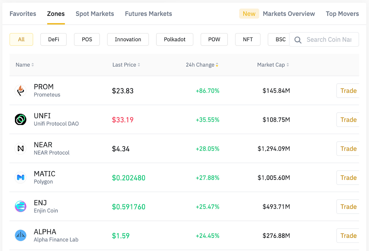Image resolution: width=369 pixels, height=251 pixels.
Task: Click the Enjin Coin label
Action: [46, 211]
